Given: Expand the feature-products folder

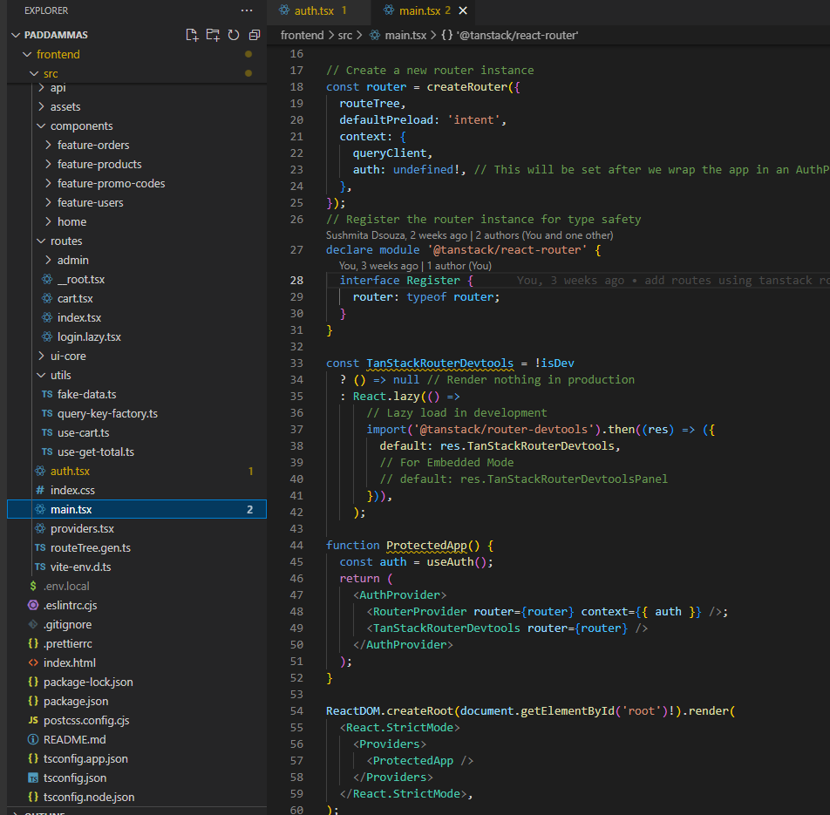Looking at the screenshot, I should click(x=48, y=164).
